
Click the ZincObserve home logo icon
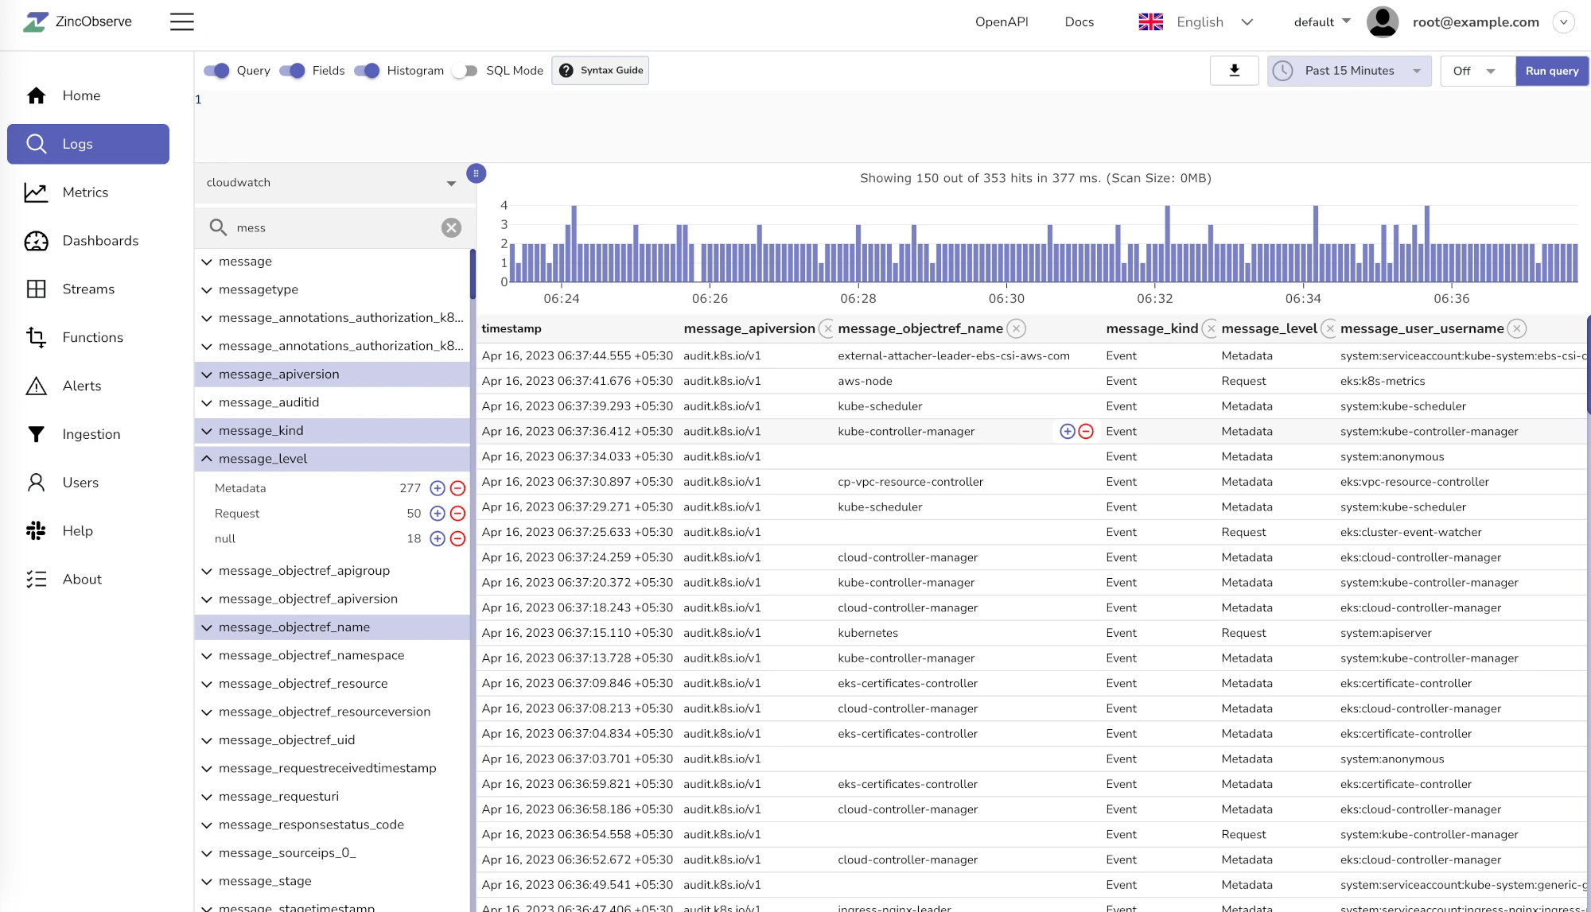34,21
